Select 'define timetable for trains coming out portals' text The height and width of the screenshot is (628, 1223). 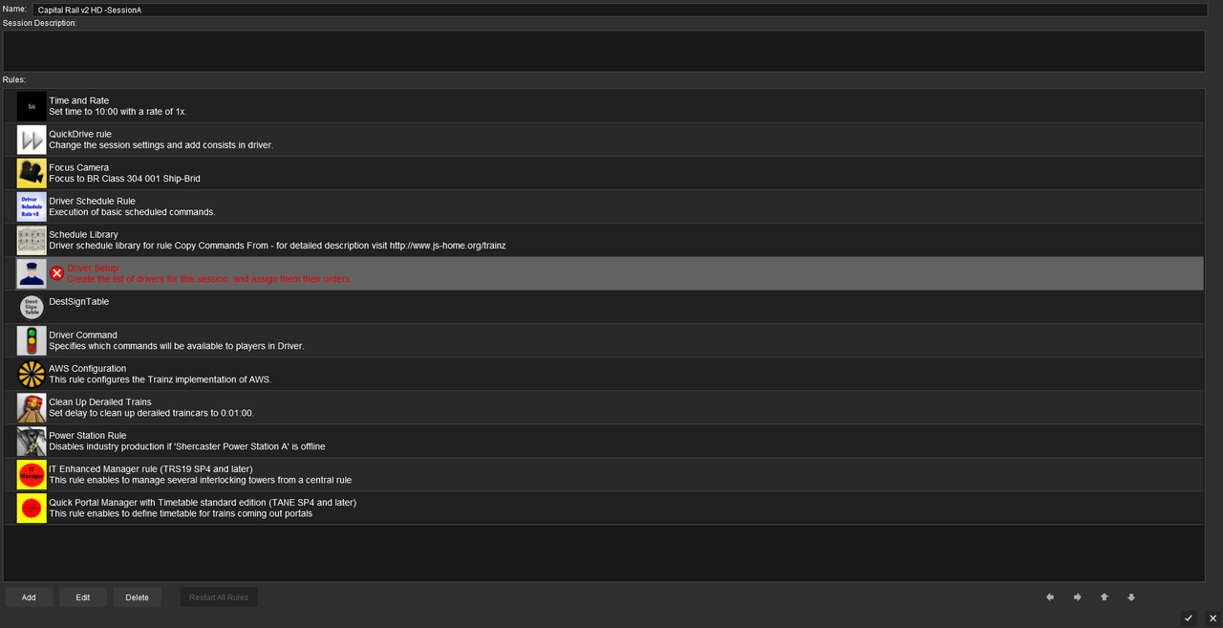[x=181, y=513]
